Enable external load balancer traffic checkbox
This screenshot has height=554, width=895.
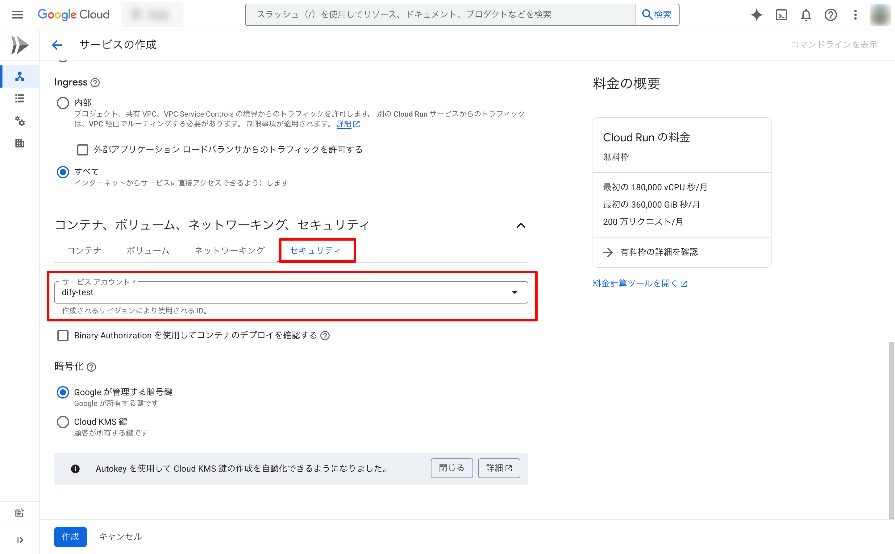click(82, 150)
